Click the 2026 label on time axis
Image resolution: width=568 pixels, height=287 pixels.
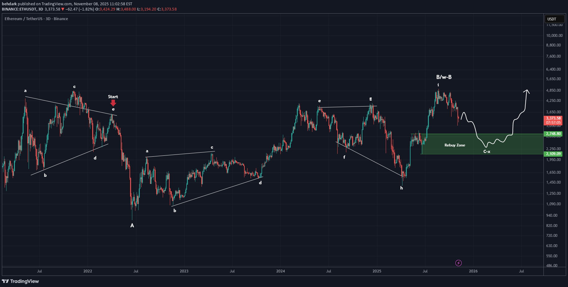[473, 271]
